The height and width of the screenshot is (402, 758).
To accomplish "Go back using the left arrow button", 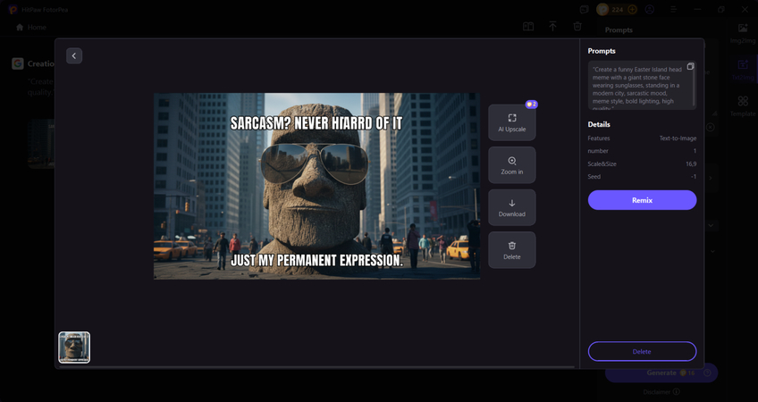I will pyautogui.click(x=74, y=56).
